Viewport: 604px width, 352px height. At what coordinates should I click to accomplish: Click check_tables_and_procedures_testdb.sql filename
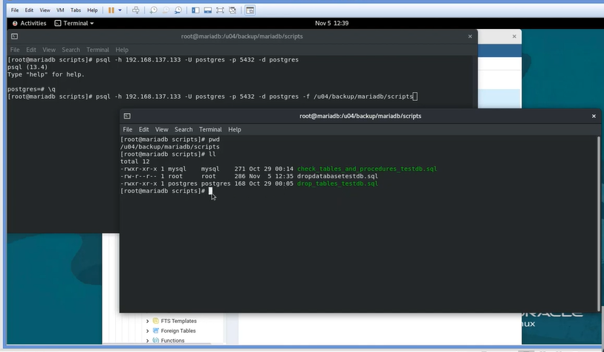[x=367, y=169]
